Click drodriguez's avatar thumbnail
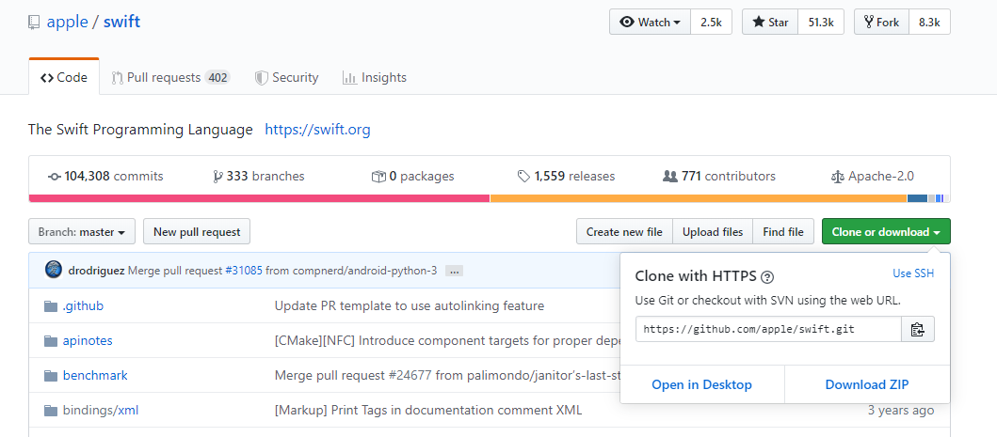Viewport: 997px width, 437px height. click(54, 270)
